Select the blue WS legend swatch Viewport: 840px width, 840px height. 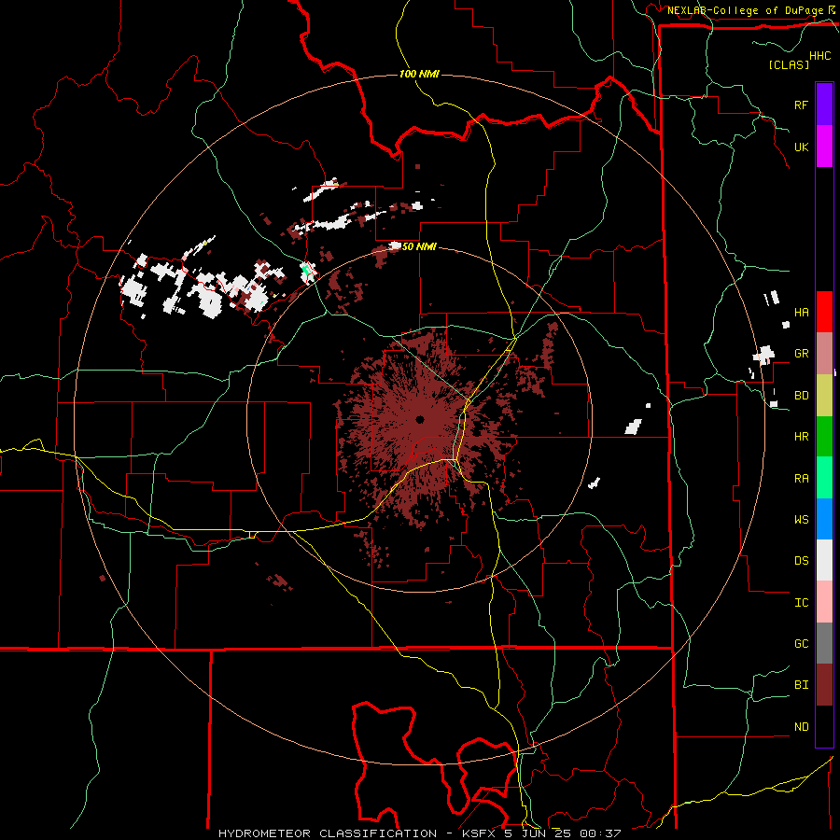pos(824,519)
